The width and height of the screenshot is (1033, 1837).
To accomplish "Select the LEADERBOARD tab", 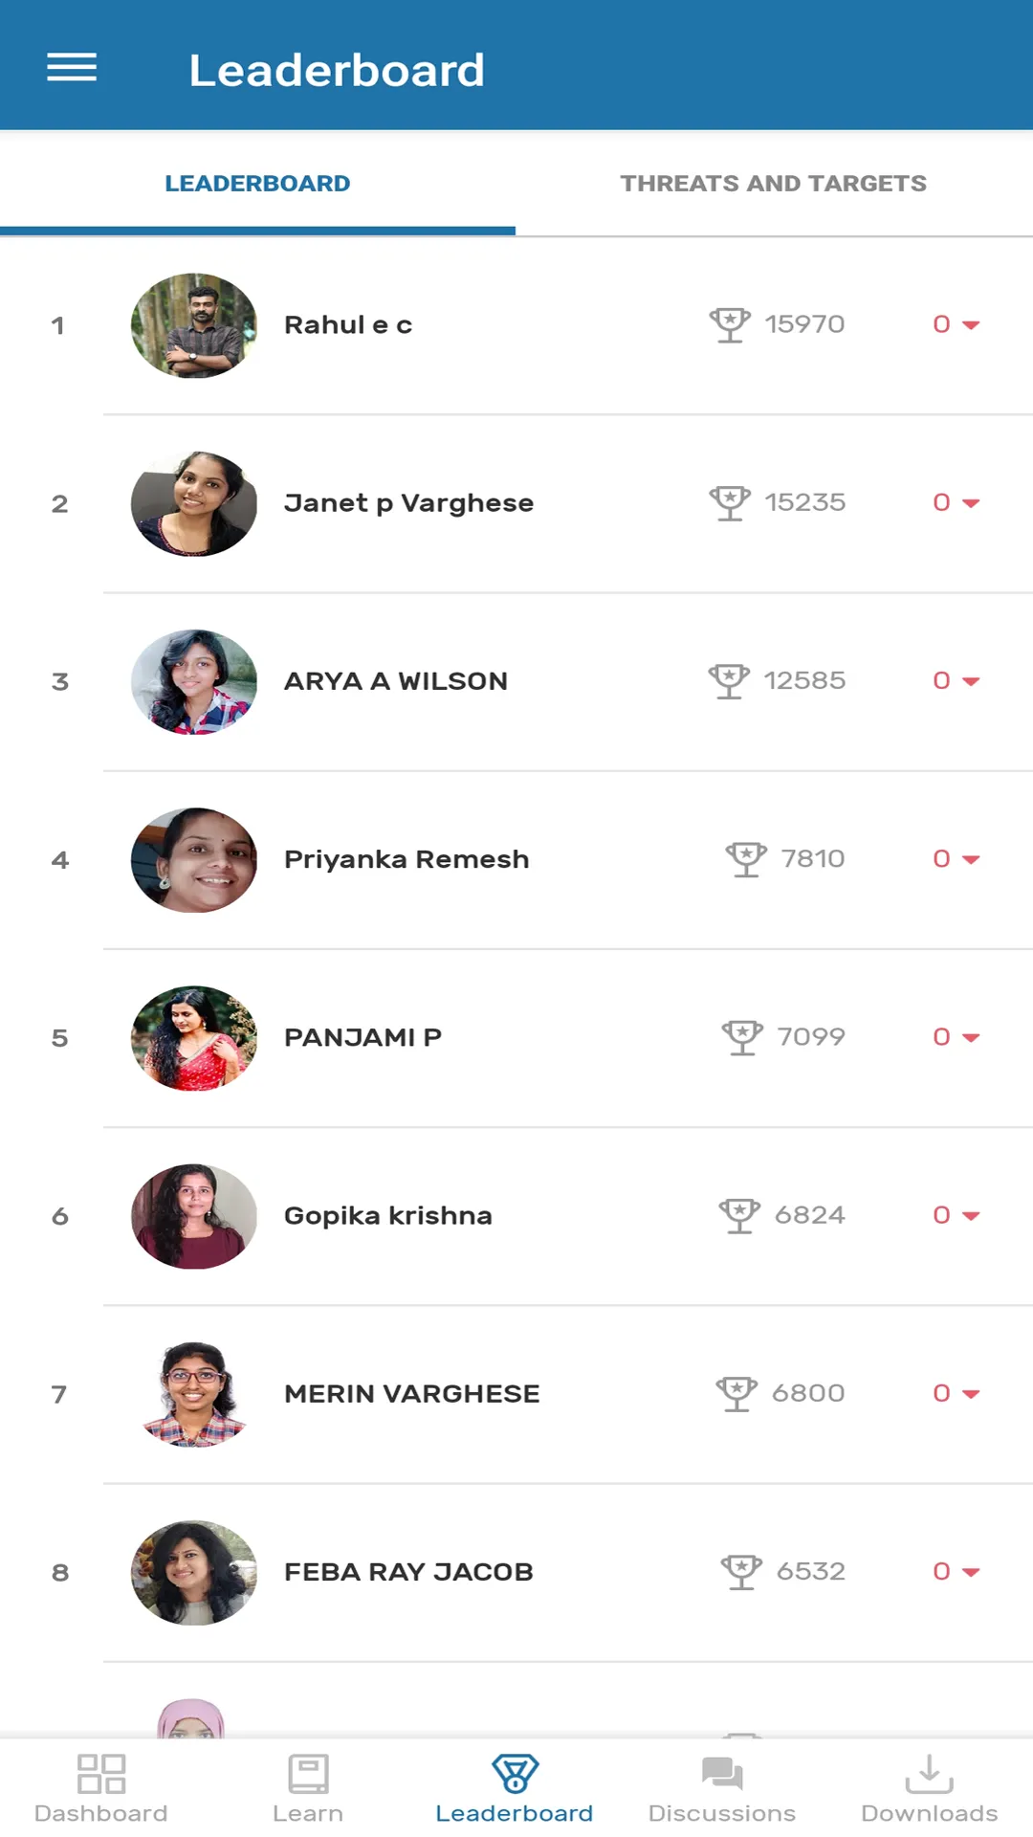I will 257,184.
